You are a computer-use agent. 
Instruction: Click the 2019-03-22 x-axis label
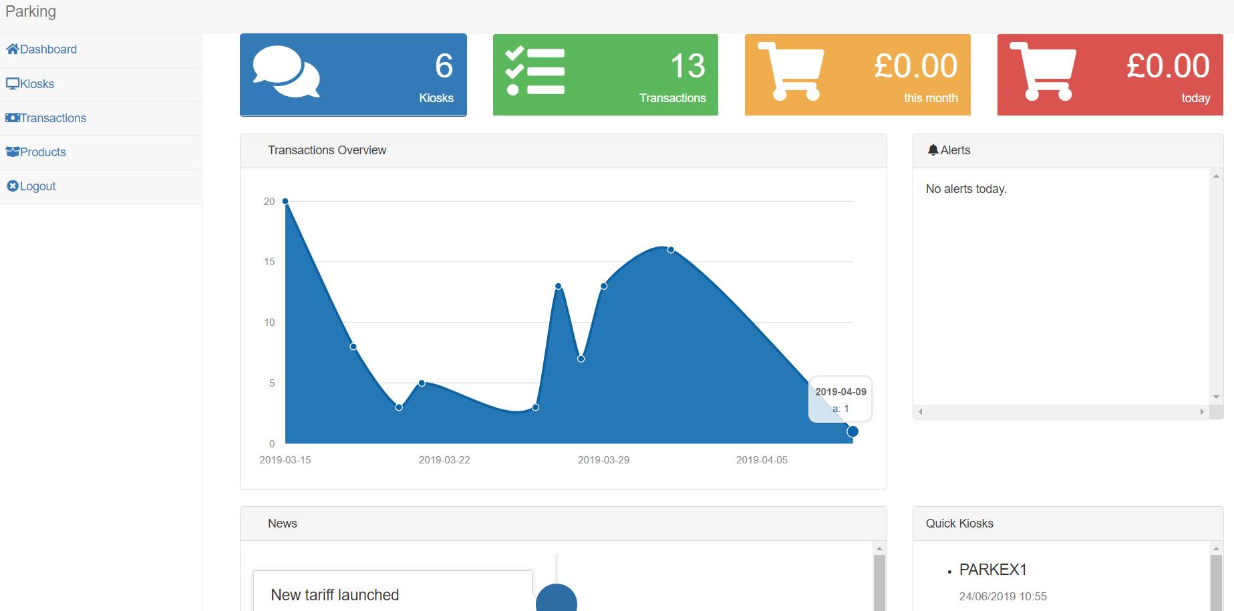[x=444, y=460]
